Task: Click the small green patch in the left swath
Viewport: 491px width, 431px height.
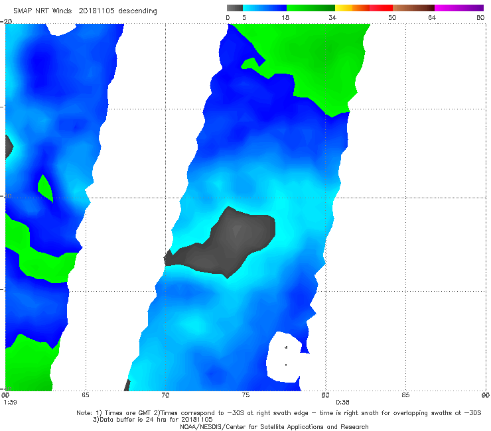Action: (x=45, y=188)
